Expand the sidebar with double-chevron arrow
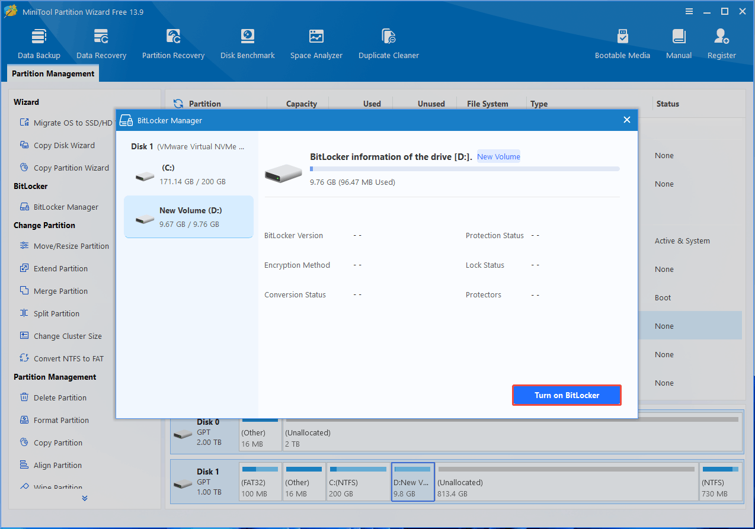 (85, 498)
